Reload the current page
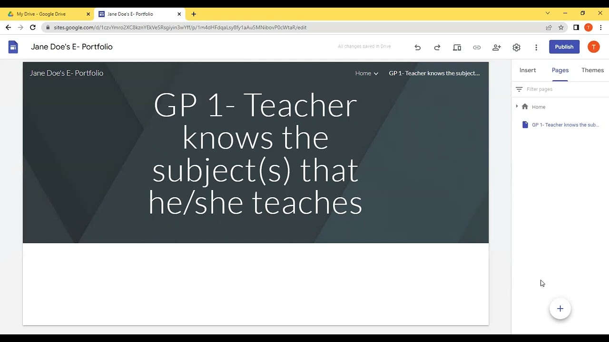This screenshot has height=342, width=609. 33,28
